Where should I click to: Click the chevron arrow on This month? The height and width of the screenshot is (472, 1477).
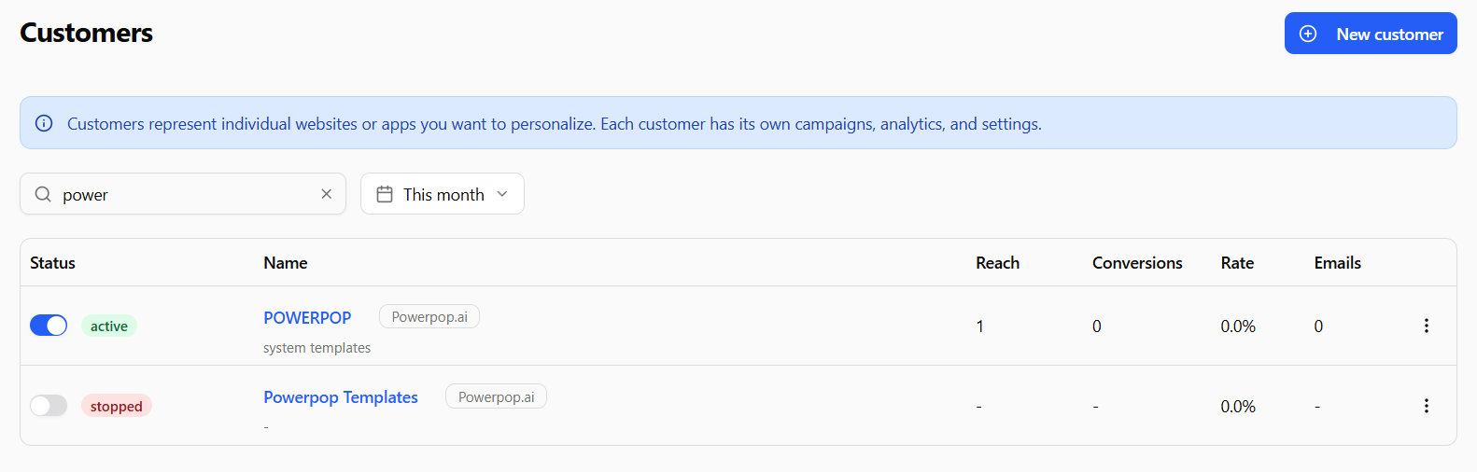(502, 194)
